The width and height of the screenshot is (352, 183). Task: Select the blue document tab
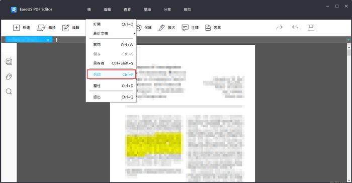(x=29, y=40)
